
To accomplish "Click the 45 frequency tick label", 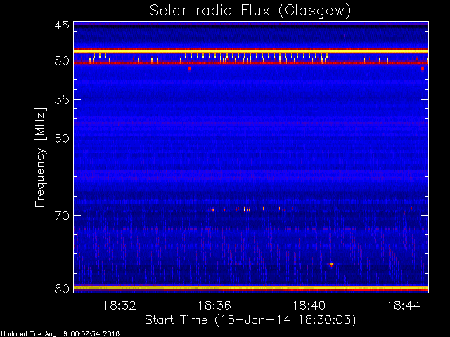I will pyautogui.click(x=62, y=25).
